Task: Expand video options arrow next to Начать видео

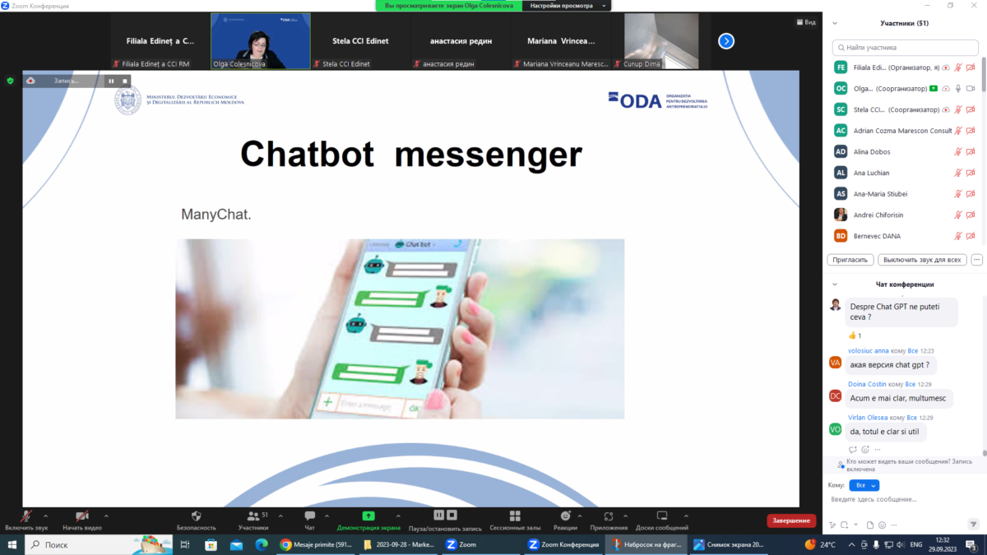Action: pos(106,515)
